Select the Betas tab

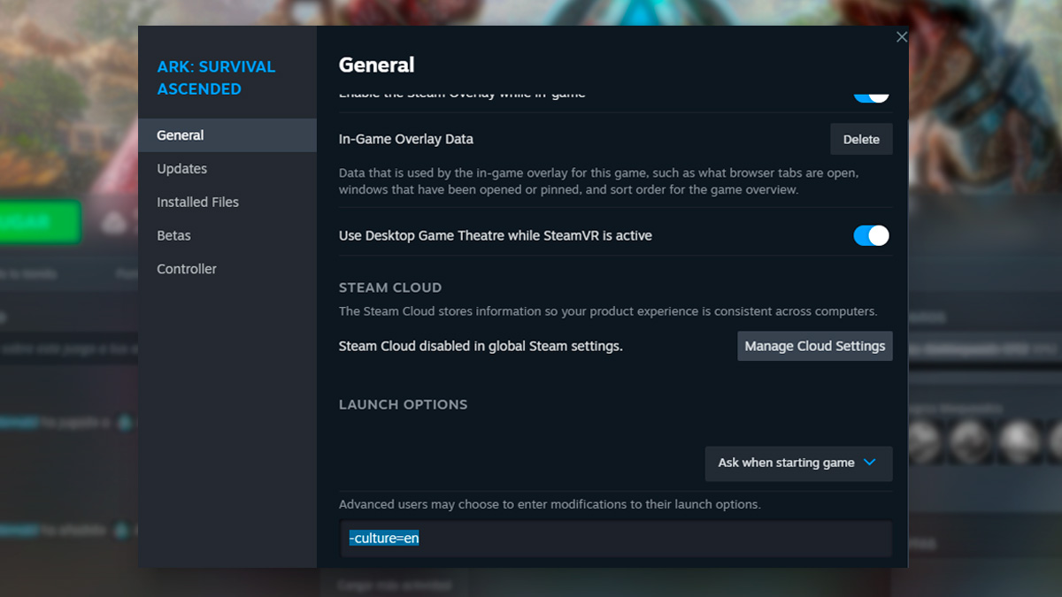coord(173,235)
